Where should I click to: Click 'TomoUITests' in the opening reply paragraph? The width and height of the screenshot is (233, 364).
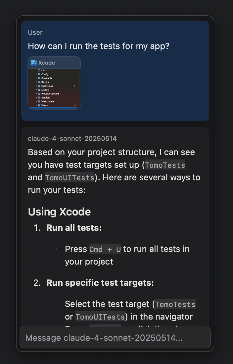click(x=70, y=178)
